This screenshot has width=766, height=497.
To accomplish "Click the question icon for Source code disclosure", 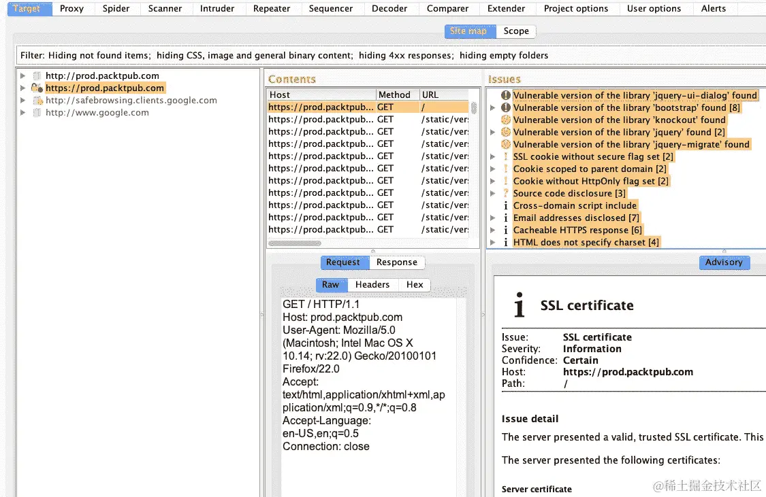I will tap(506, 193).
